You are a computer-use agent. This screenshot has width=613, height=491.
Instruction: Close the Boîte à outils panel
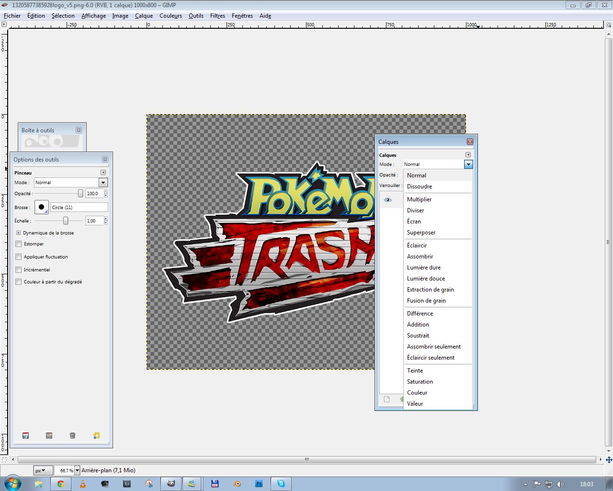79,130
